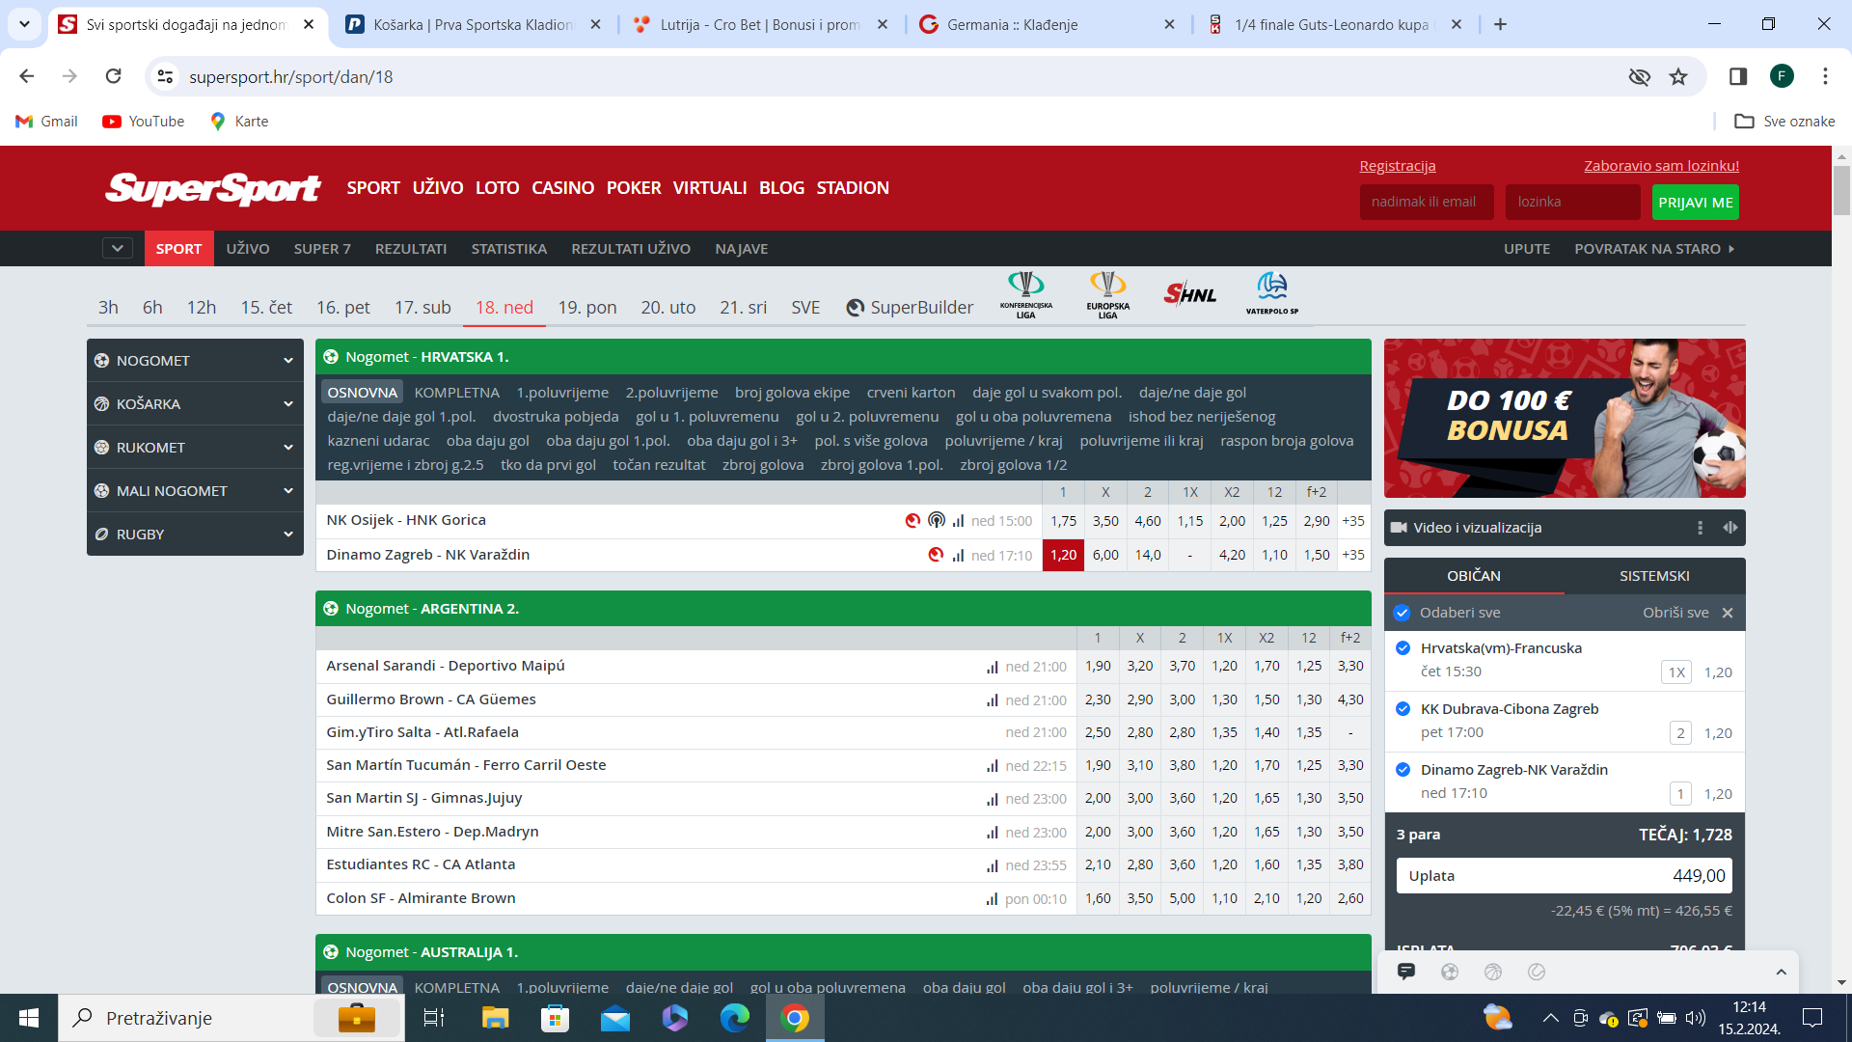Switch to the SISTEMSKI slip tab
Viewport: 1852px width, 1042px height.
point(1654,576)
